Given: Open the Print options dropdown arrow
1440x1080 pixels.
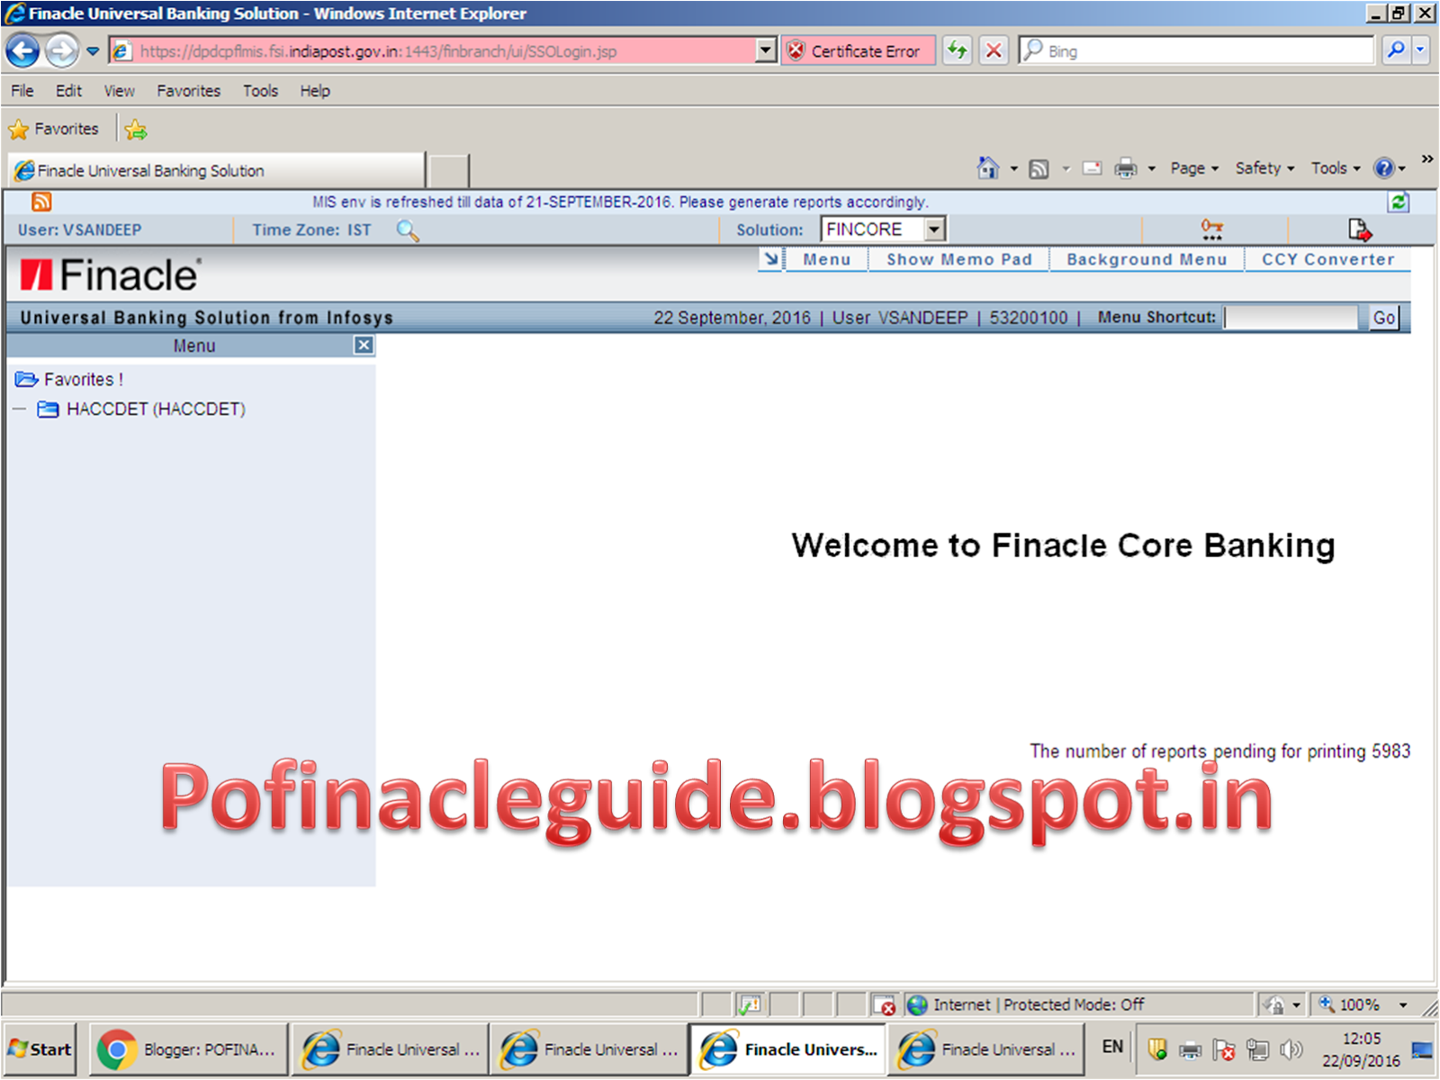Looking at the screenshot, I should click(x=1151, y=168).
